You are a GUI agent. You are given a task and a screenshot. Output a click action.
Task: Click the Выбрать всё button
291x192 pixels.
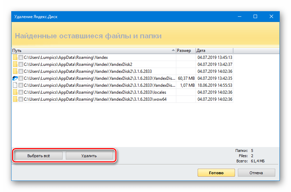(x=38, y=156)
